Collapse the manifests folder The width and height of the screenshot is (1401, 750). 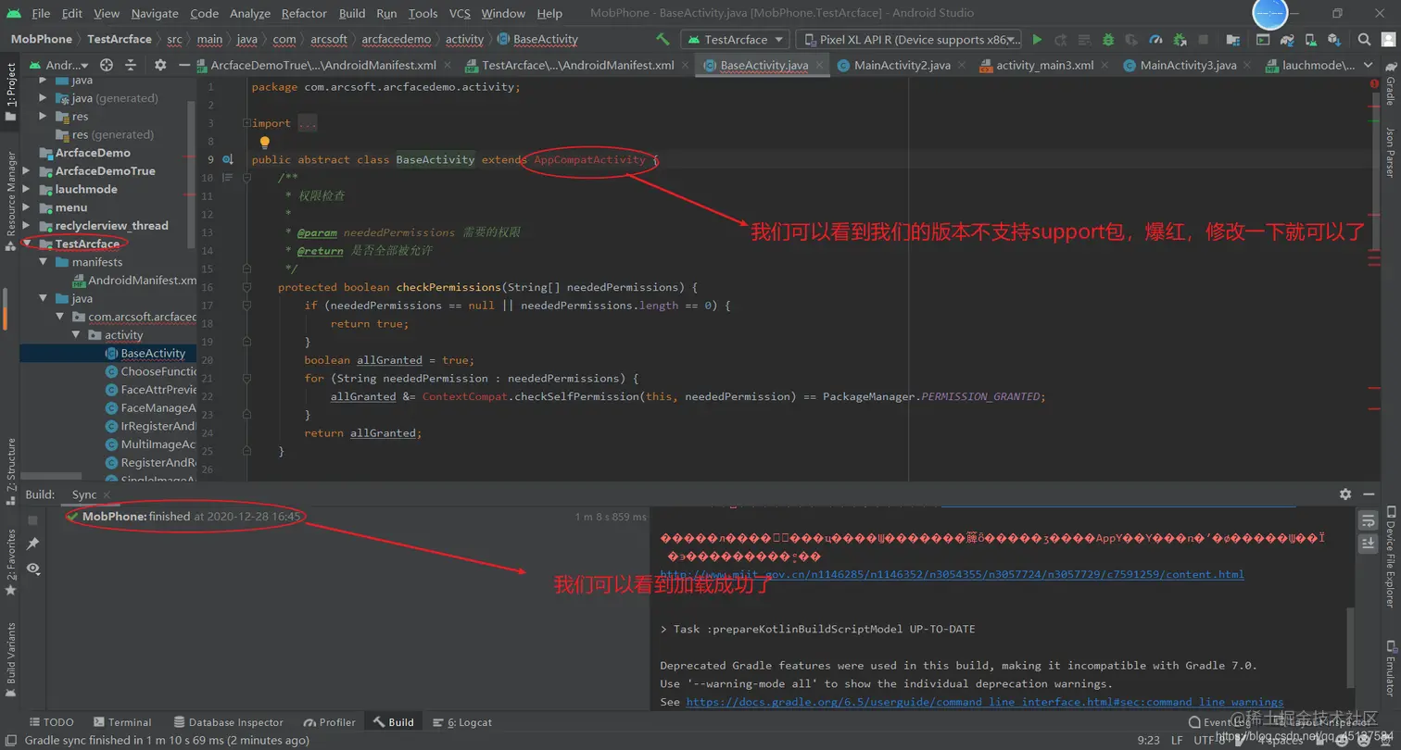pos(44,262)
